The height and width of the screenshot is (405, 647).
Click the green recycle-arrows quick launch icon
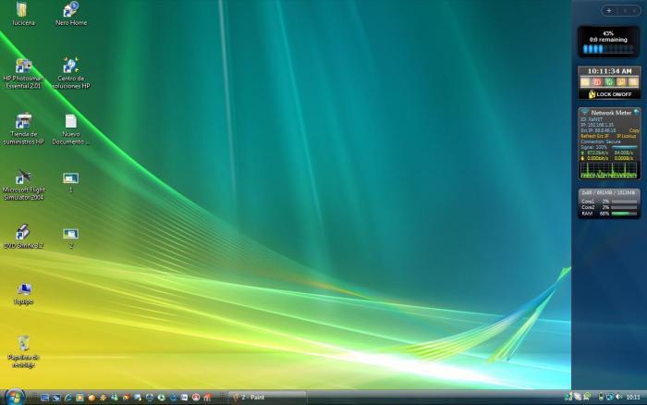pyautogui.click(x=162, y=398)
